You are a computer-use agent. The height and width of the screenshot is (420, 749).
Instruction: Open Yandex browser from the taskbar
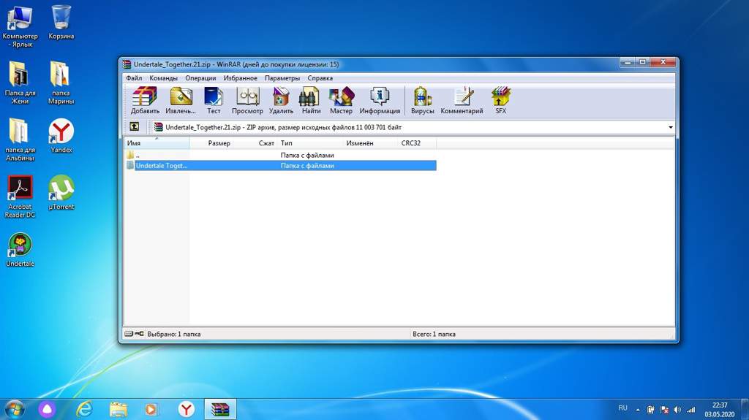[186, 409]
